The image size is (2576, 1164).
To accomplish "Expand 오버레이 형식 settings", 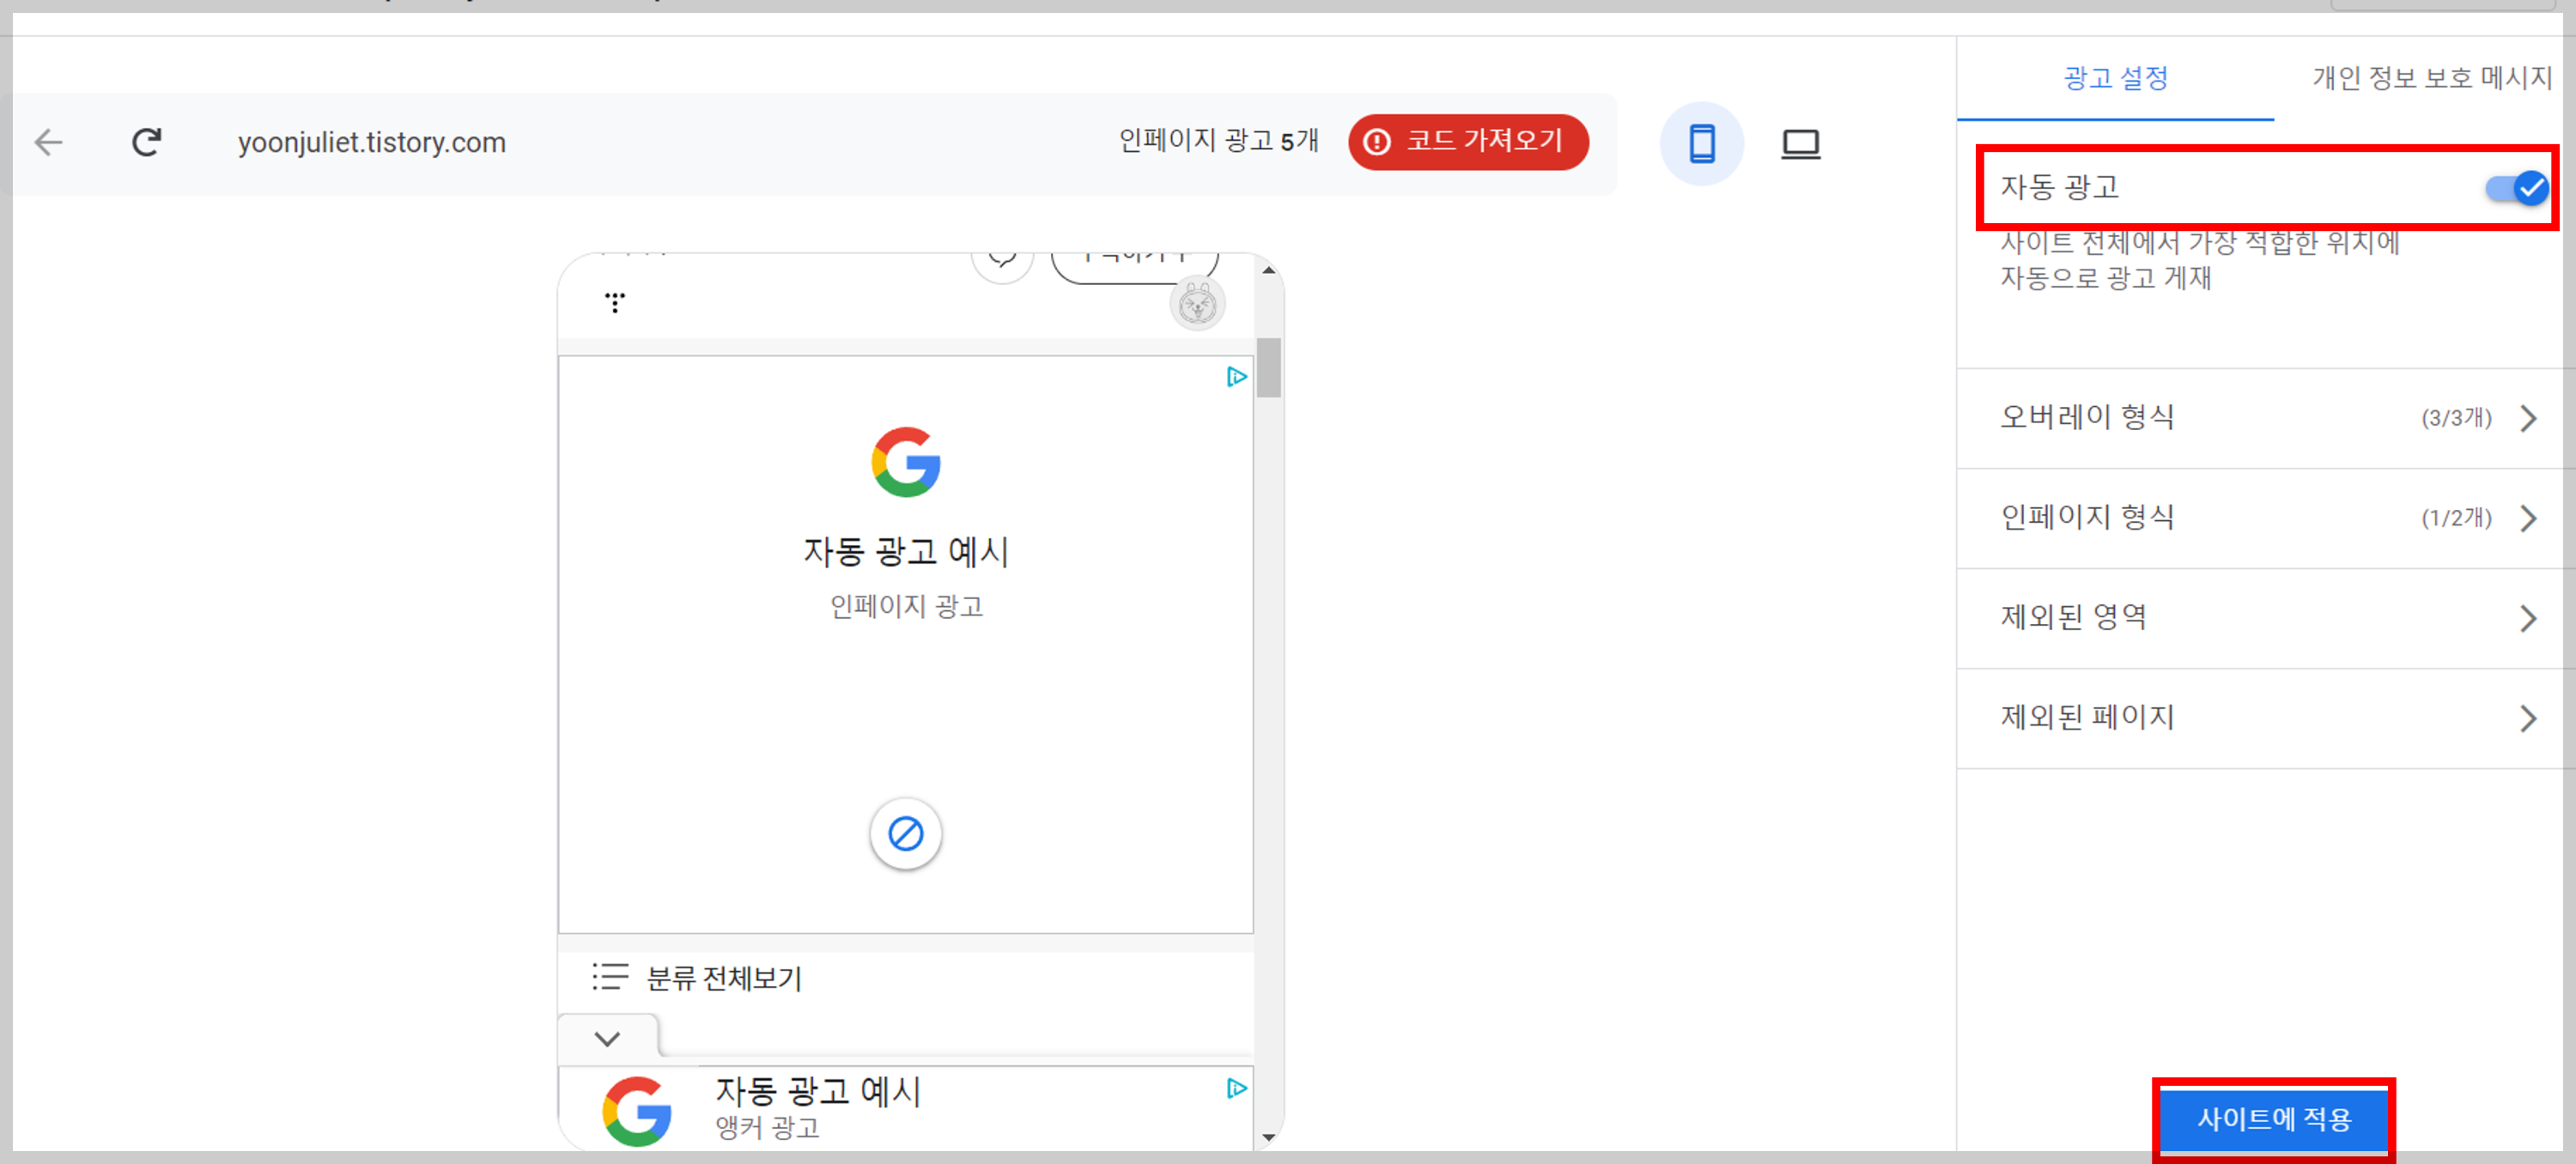I will pyautogui.click(x=2265, y=418).
